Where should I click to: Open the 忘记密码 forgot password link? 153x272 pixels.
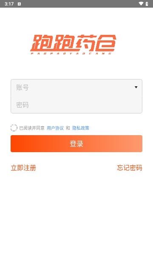(x=130, y=168)
